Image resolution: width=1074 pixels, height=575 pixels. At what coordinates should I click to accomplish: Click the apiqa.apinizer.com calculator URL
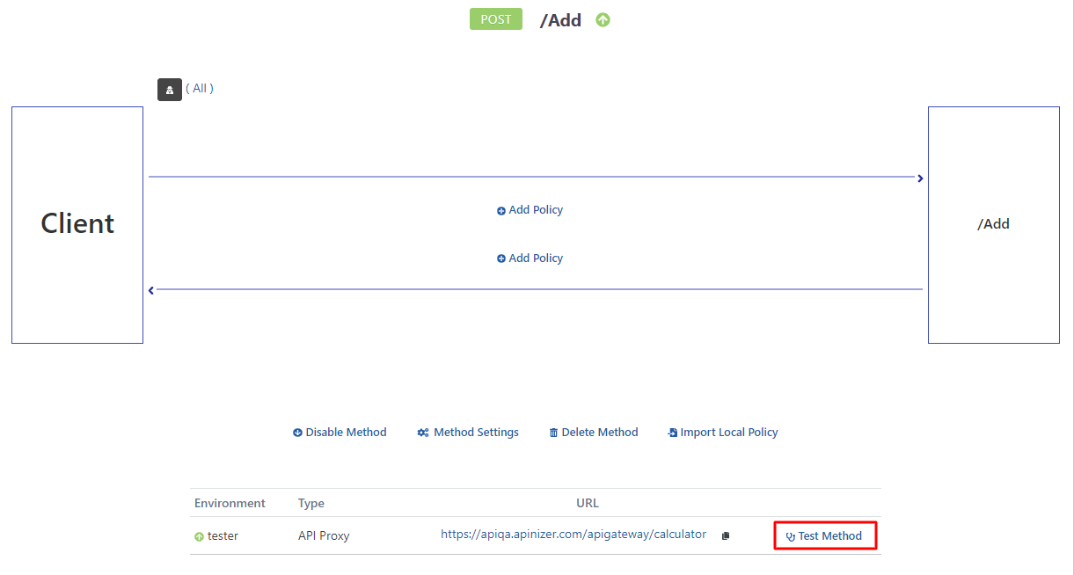point(574,534)
